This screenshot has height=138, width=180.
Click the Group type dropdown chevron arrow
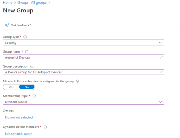160,43
